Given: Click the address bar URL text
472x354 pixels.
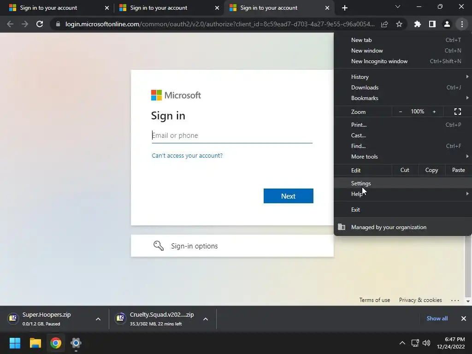Looking at the screenshot, I should click(x=220, y=24).
